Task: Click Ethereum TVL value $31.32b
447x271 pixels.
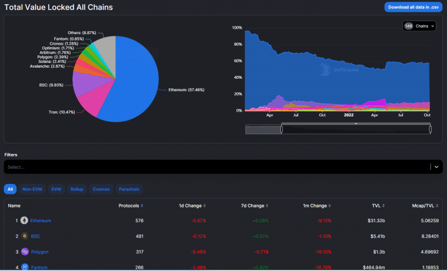Action: pyautogui.click(x=376, y=220)
